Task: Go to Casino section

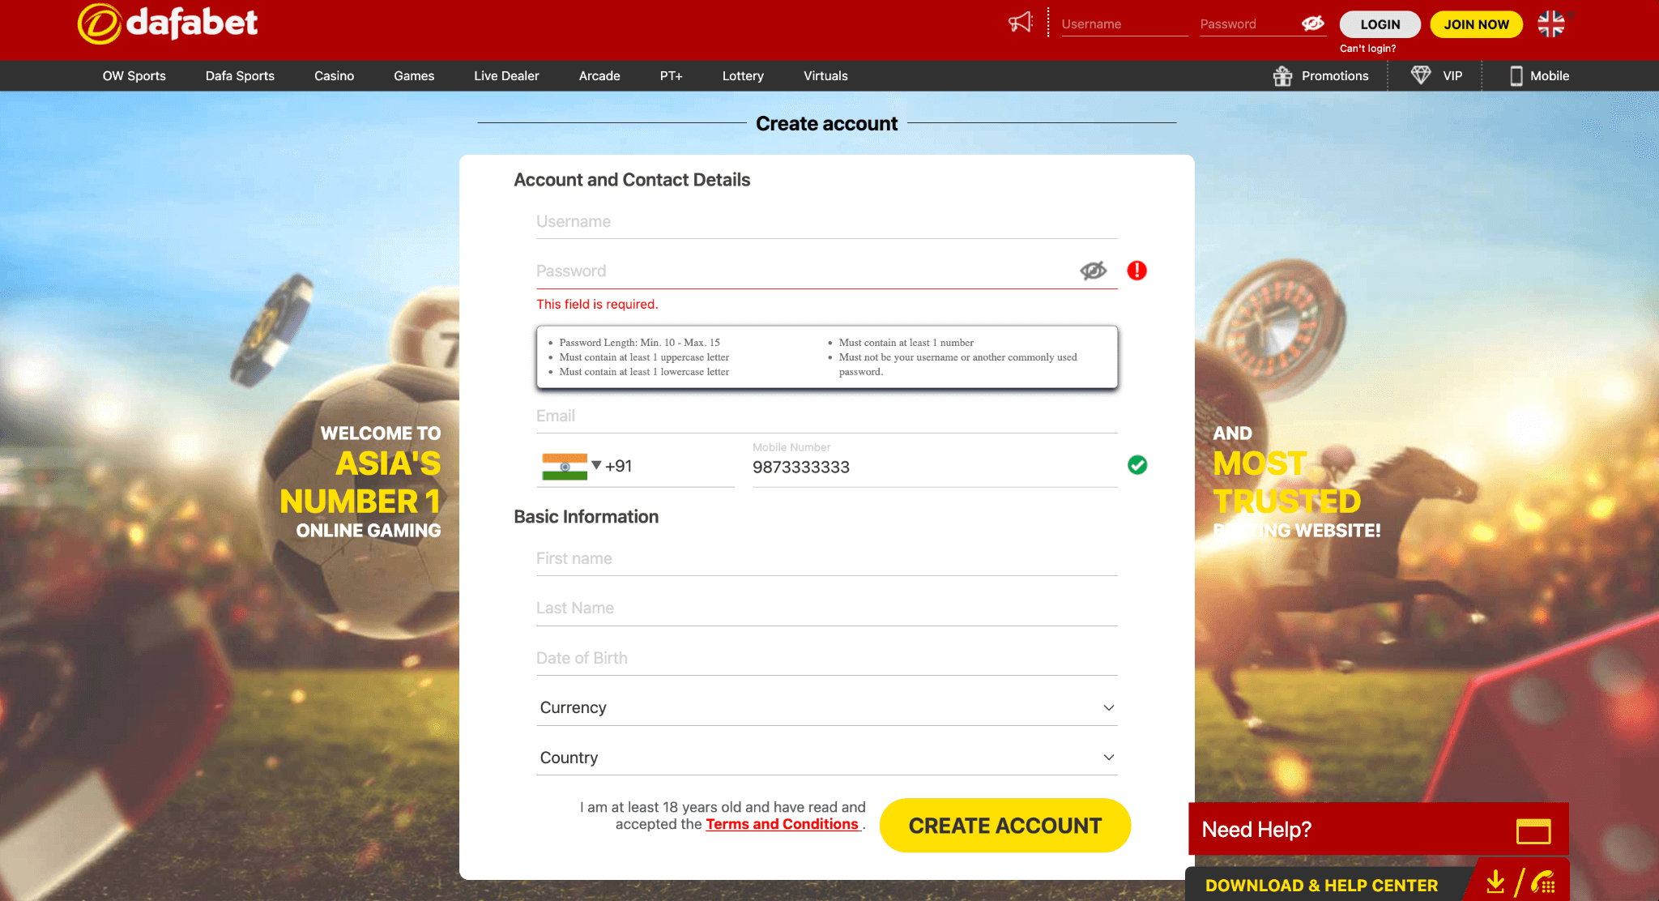Action: [334, 76]
